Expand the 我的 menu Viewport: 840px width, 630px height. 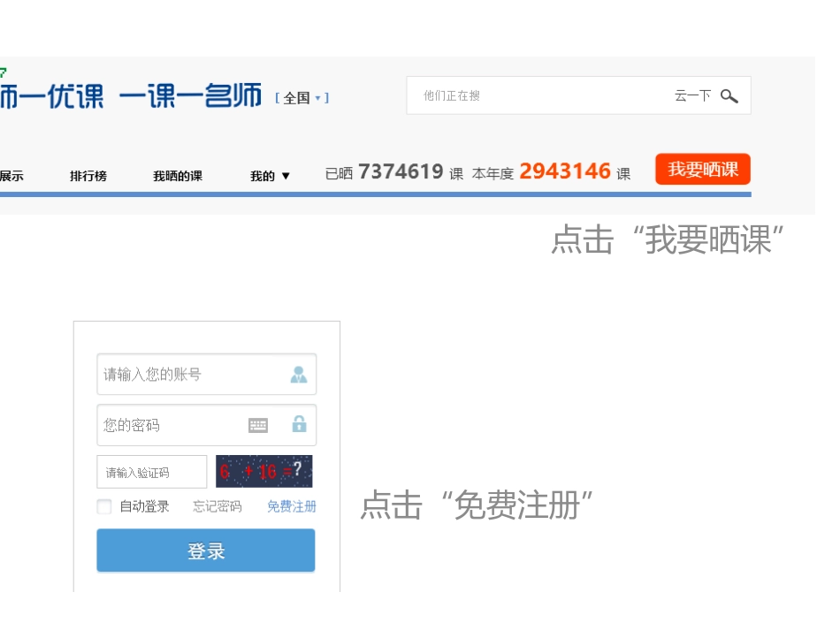click(x=270, y=176)
